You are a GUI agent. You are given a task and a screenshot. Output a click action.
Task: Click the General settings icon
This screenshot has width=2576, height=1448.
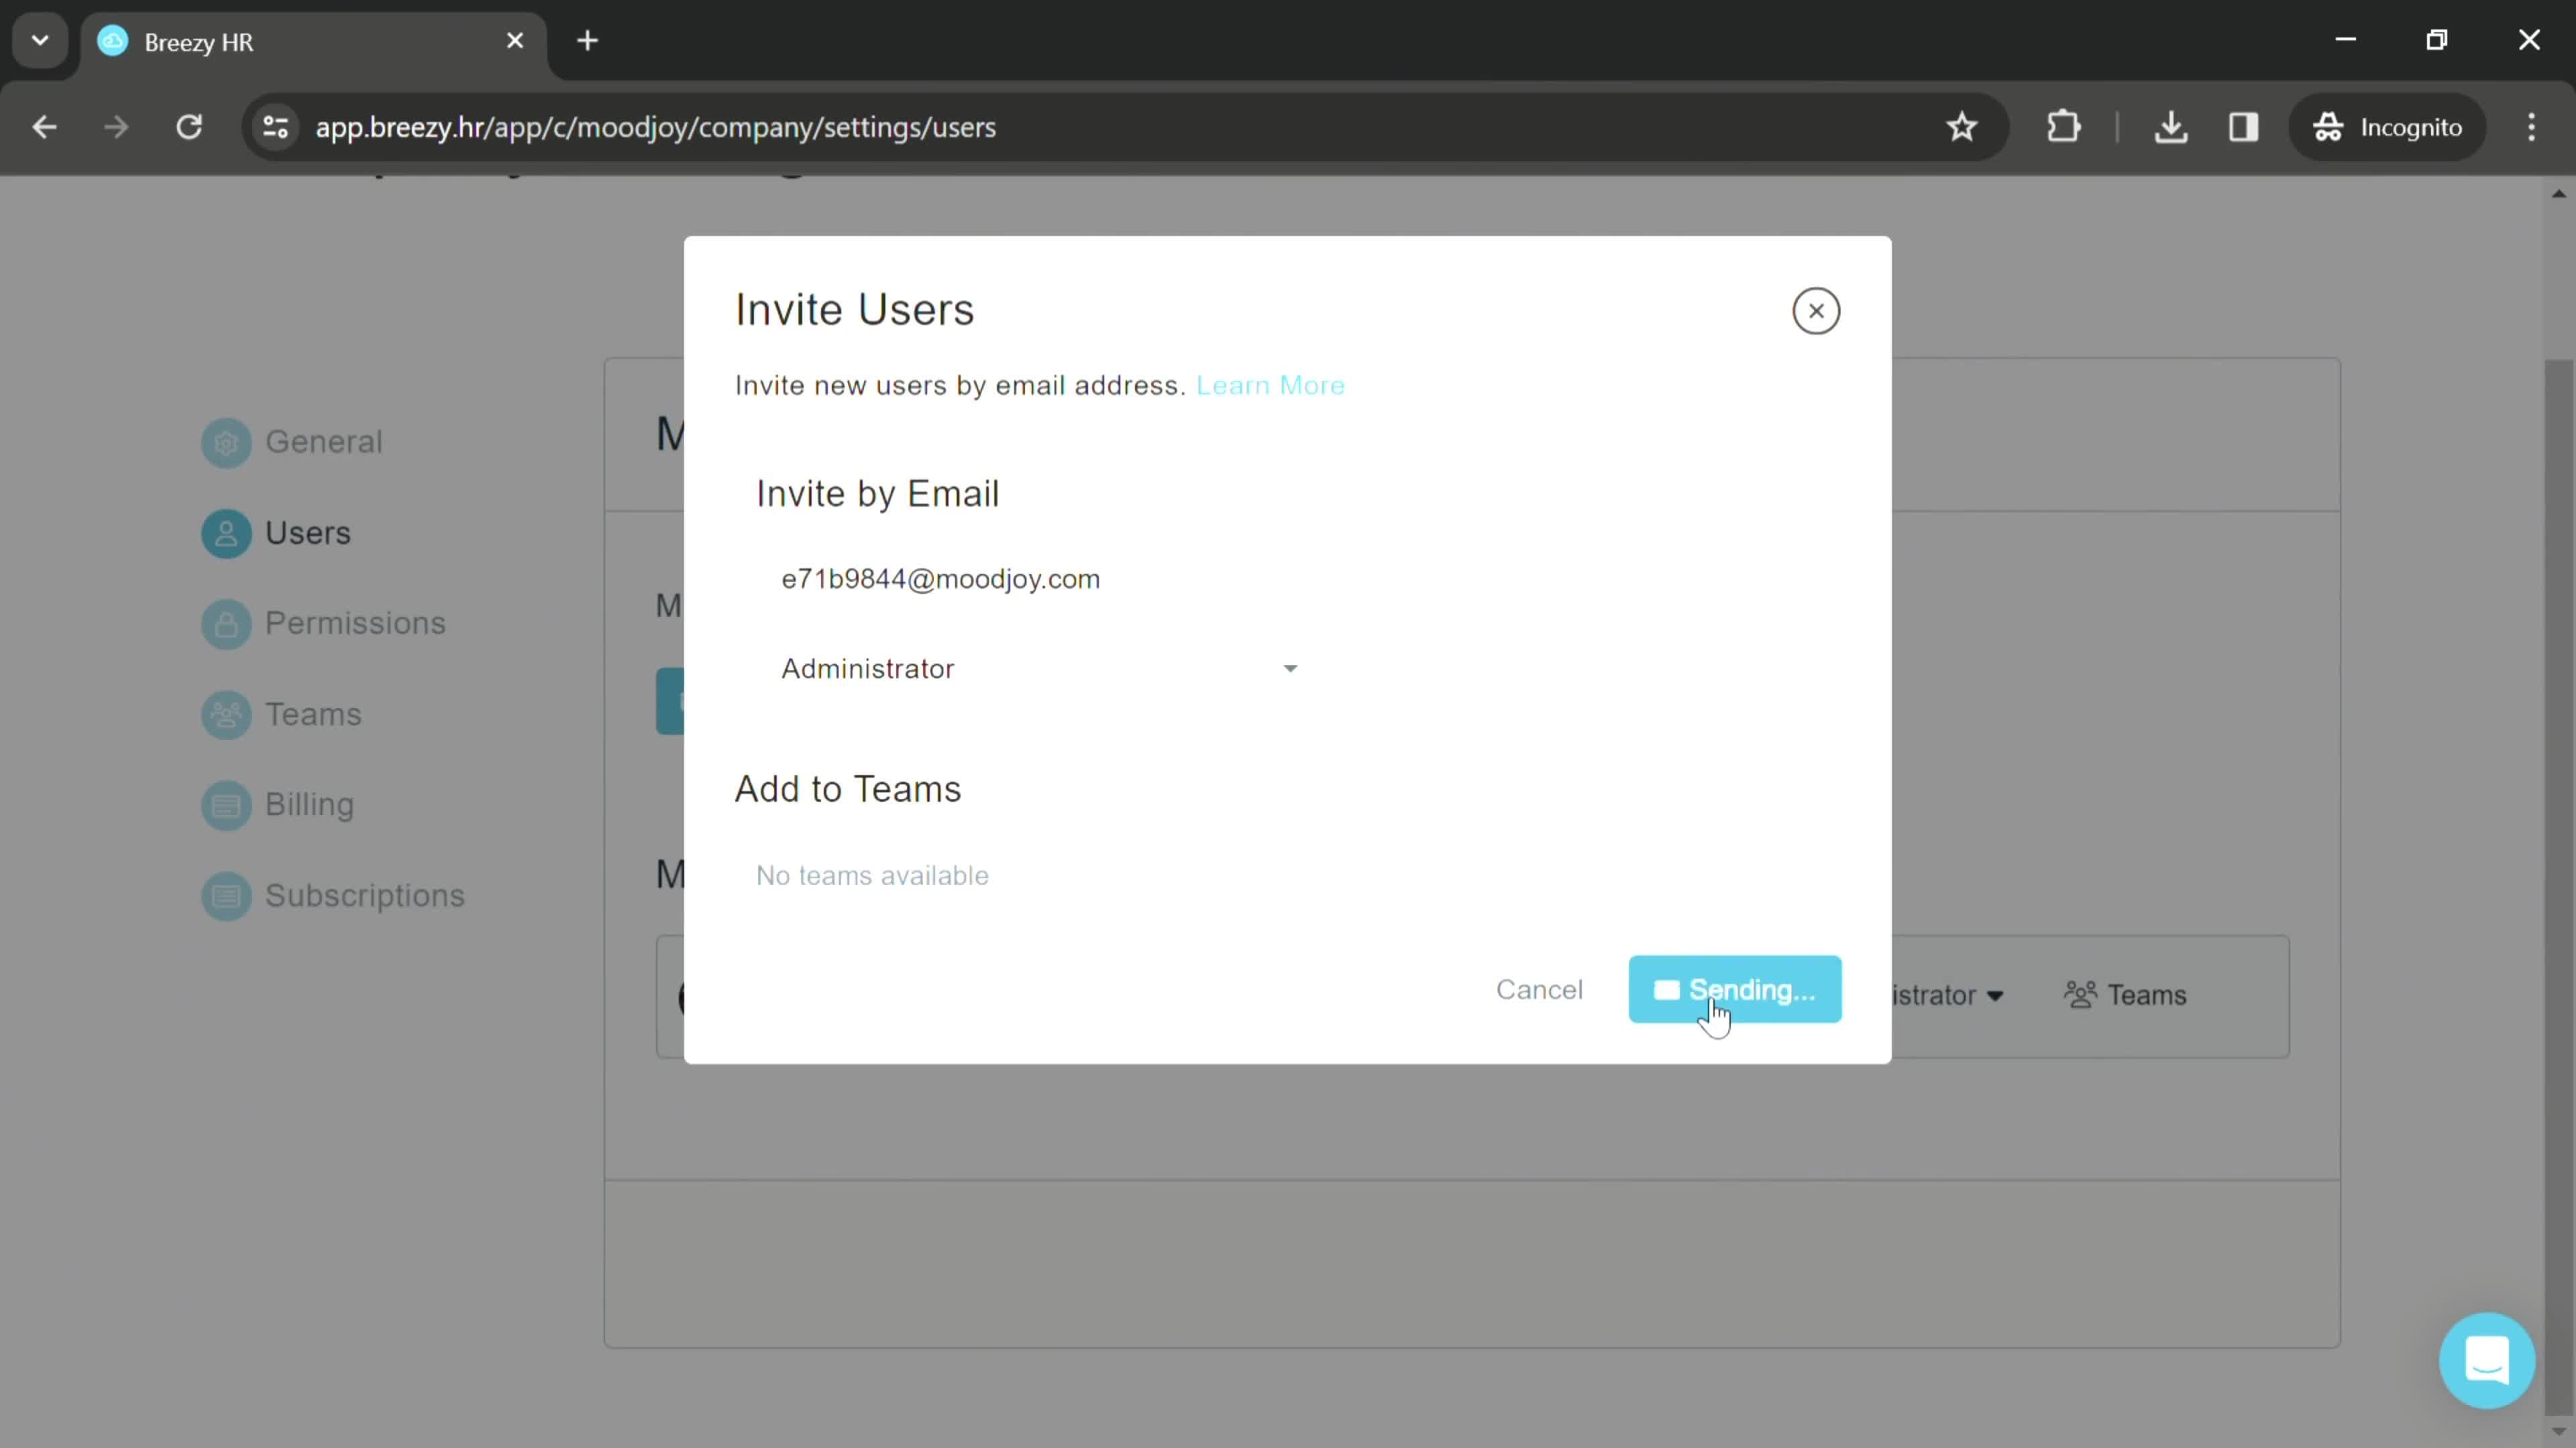227,442
